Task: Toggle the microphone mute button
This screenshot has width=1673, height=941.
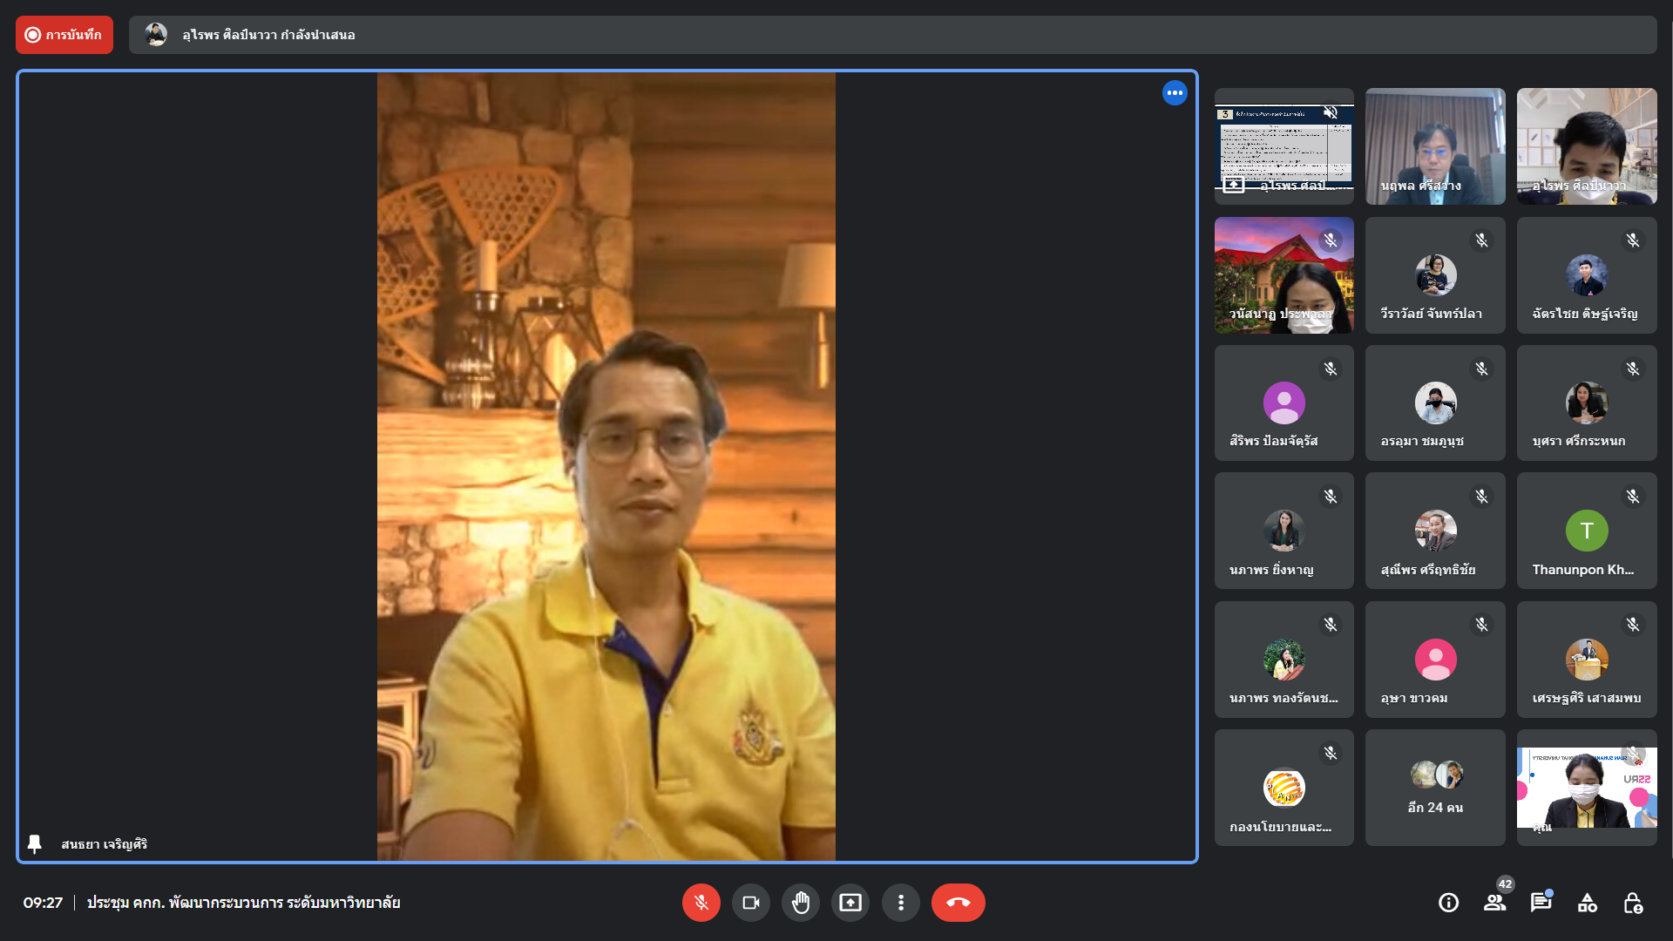Action: (701, 903)
